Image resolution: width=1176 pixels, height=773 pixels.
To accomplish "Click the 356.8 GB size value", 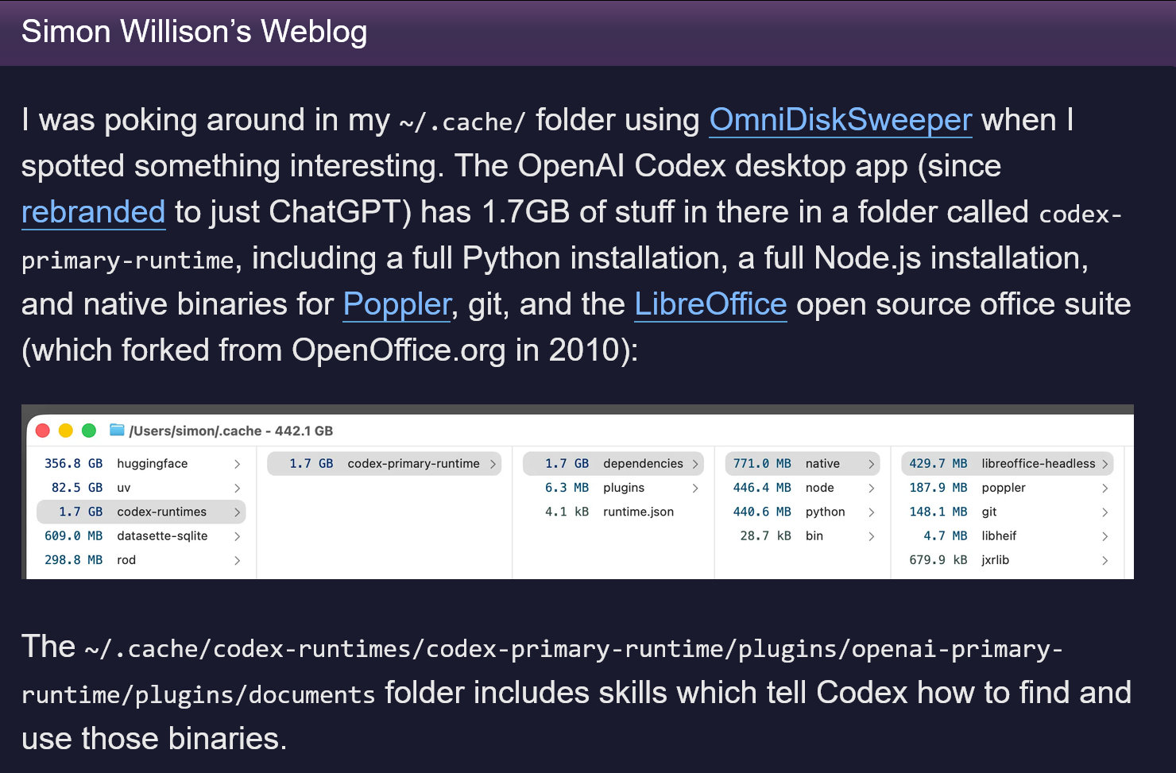I will 73,464.
